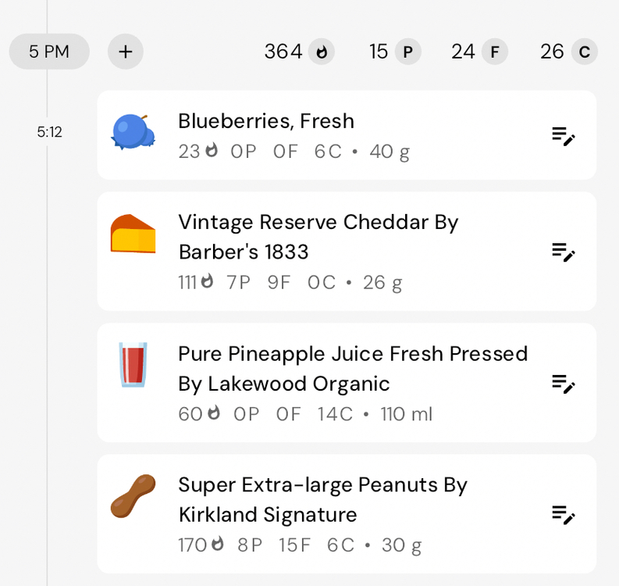
Task: Click the 5:12 timeline timestamp
Action: (49, 132)
